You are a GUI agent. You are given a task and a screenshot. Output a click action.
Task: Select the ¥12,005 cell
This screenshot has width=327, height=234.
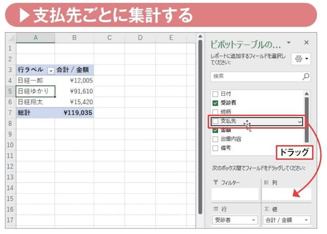click(74, 80)
